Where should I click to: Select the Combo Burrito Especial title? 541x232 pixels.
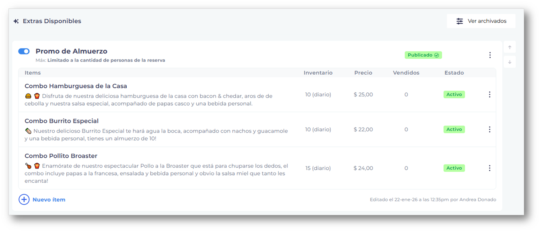(62, 121)
